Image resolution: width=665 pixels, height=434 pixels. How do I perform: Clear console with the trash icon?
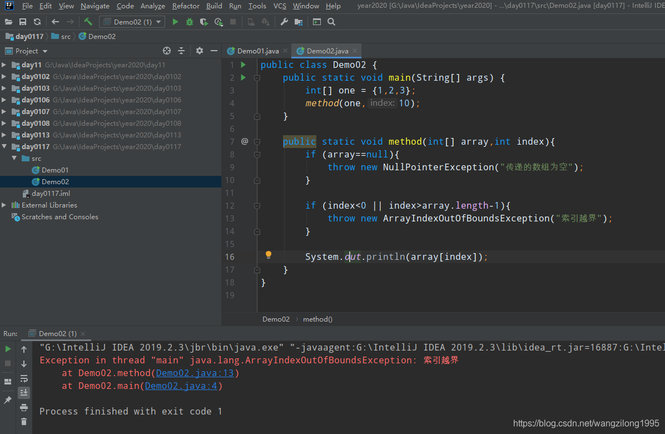[24, 422]
